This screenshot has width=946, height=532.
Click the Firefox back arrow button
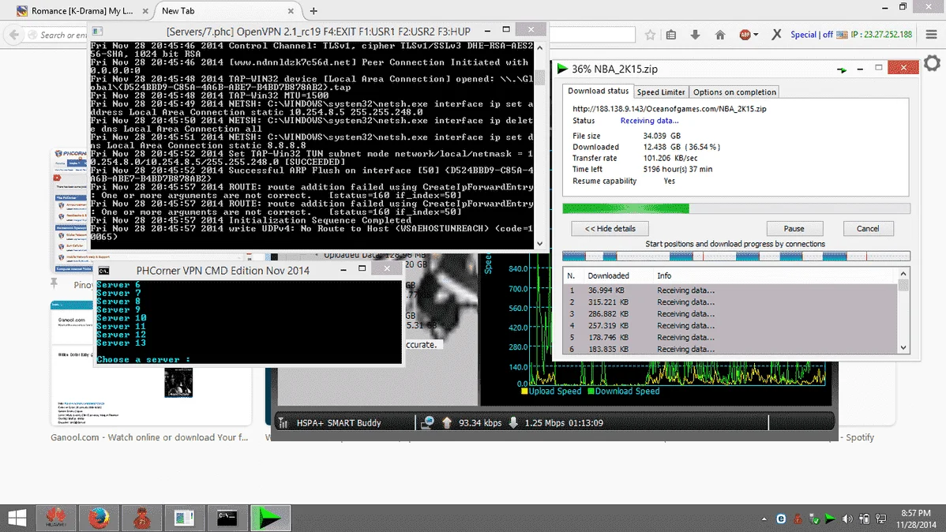pyautogui.click(x=14, y=35)
